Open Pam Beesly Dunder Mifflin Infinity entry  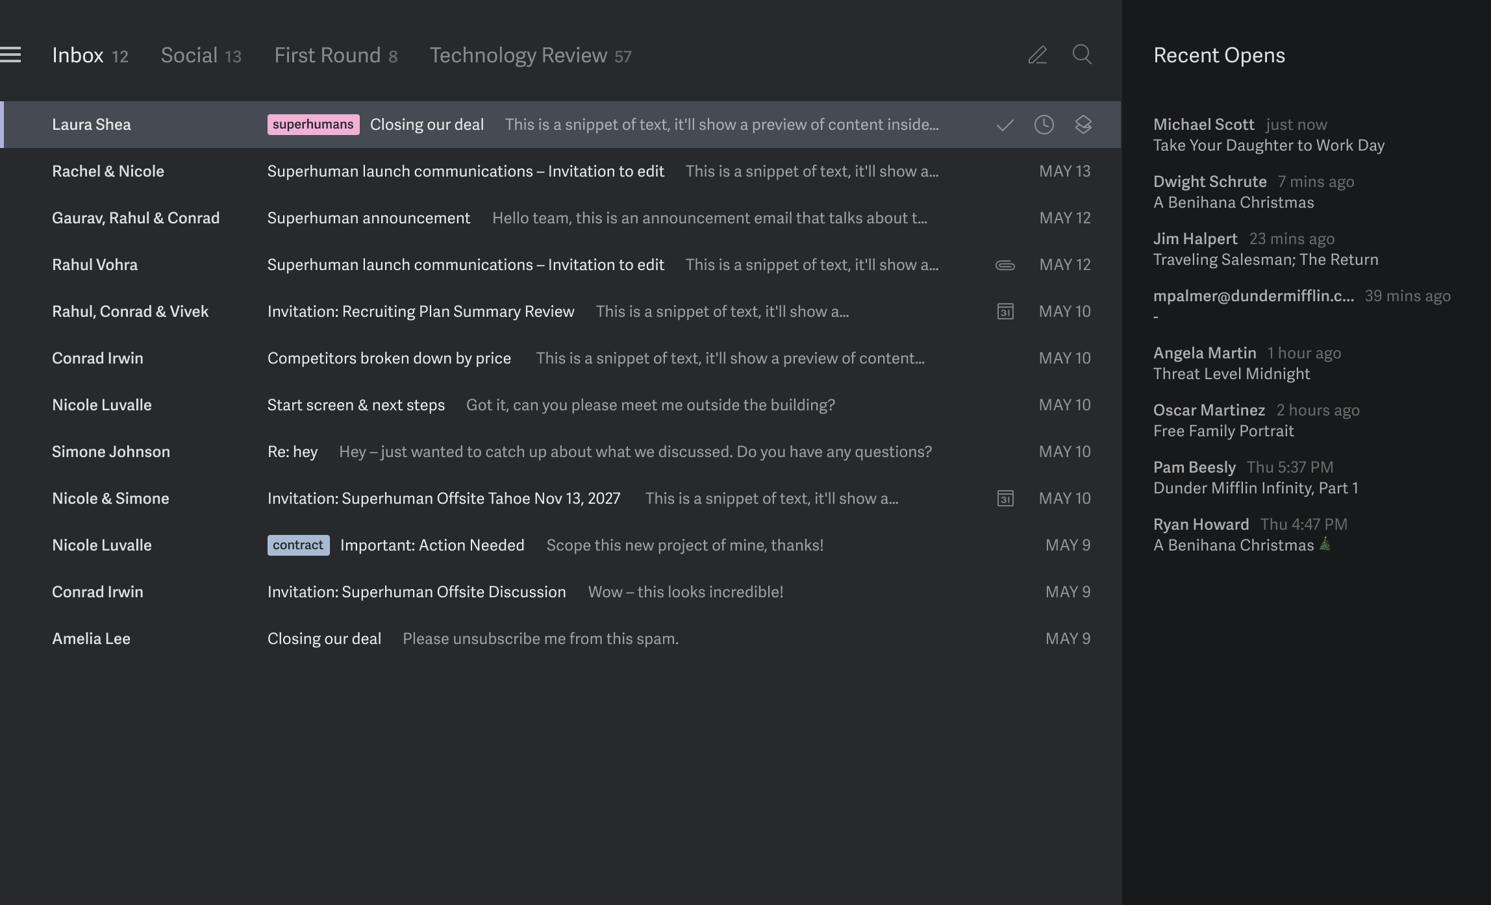coord(1256,478)
